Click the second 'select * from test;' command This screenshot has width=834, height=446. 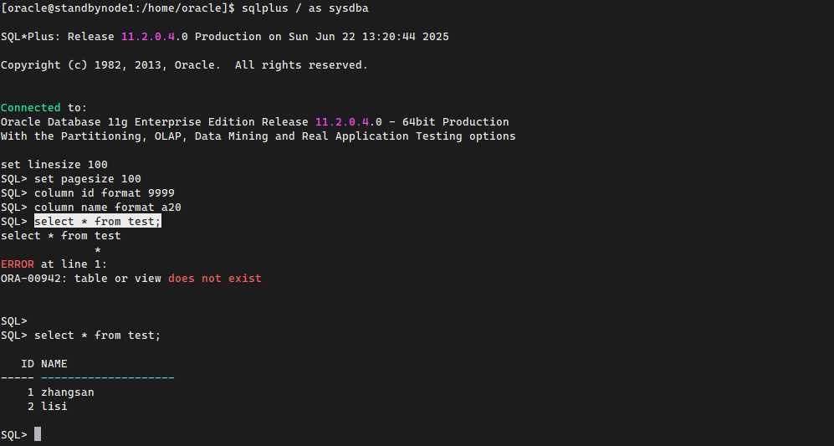(97, 335)
